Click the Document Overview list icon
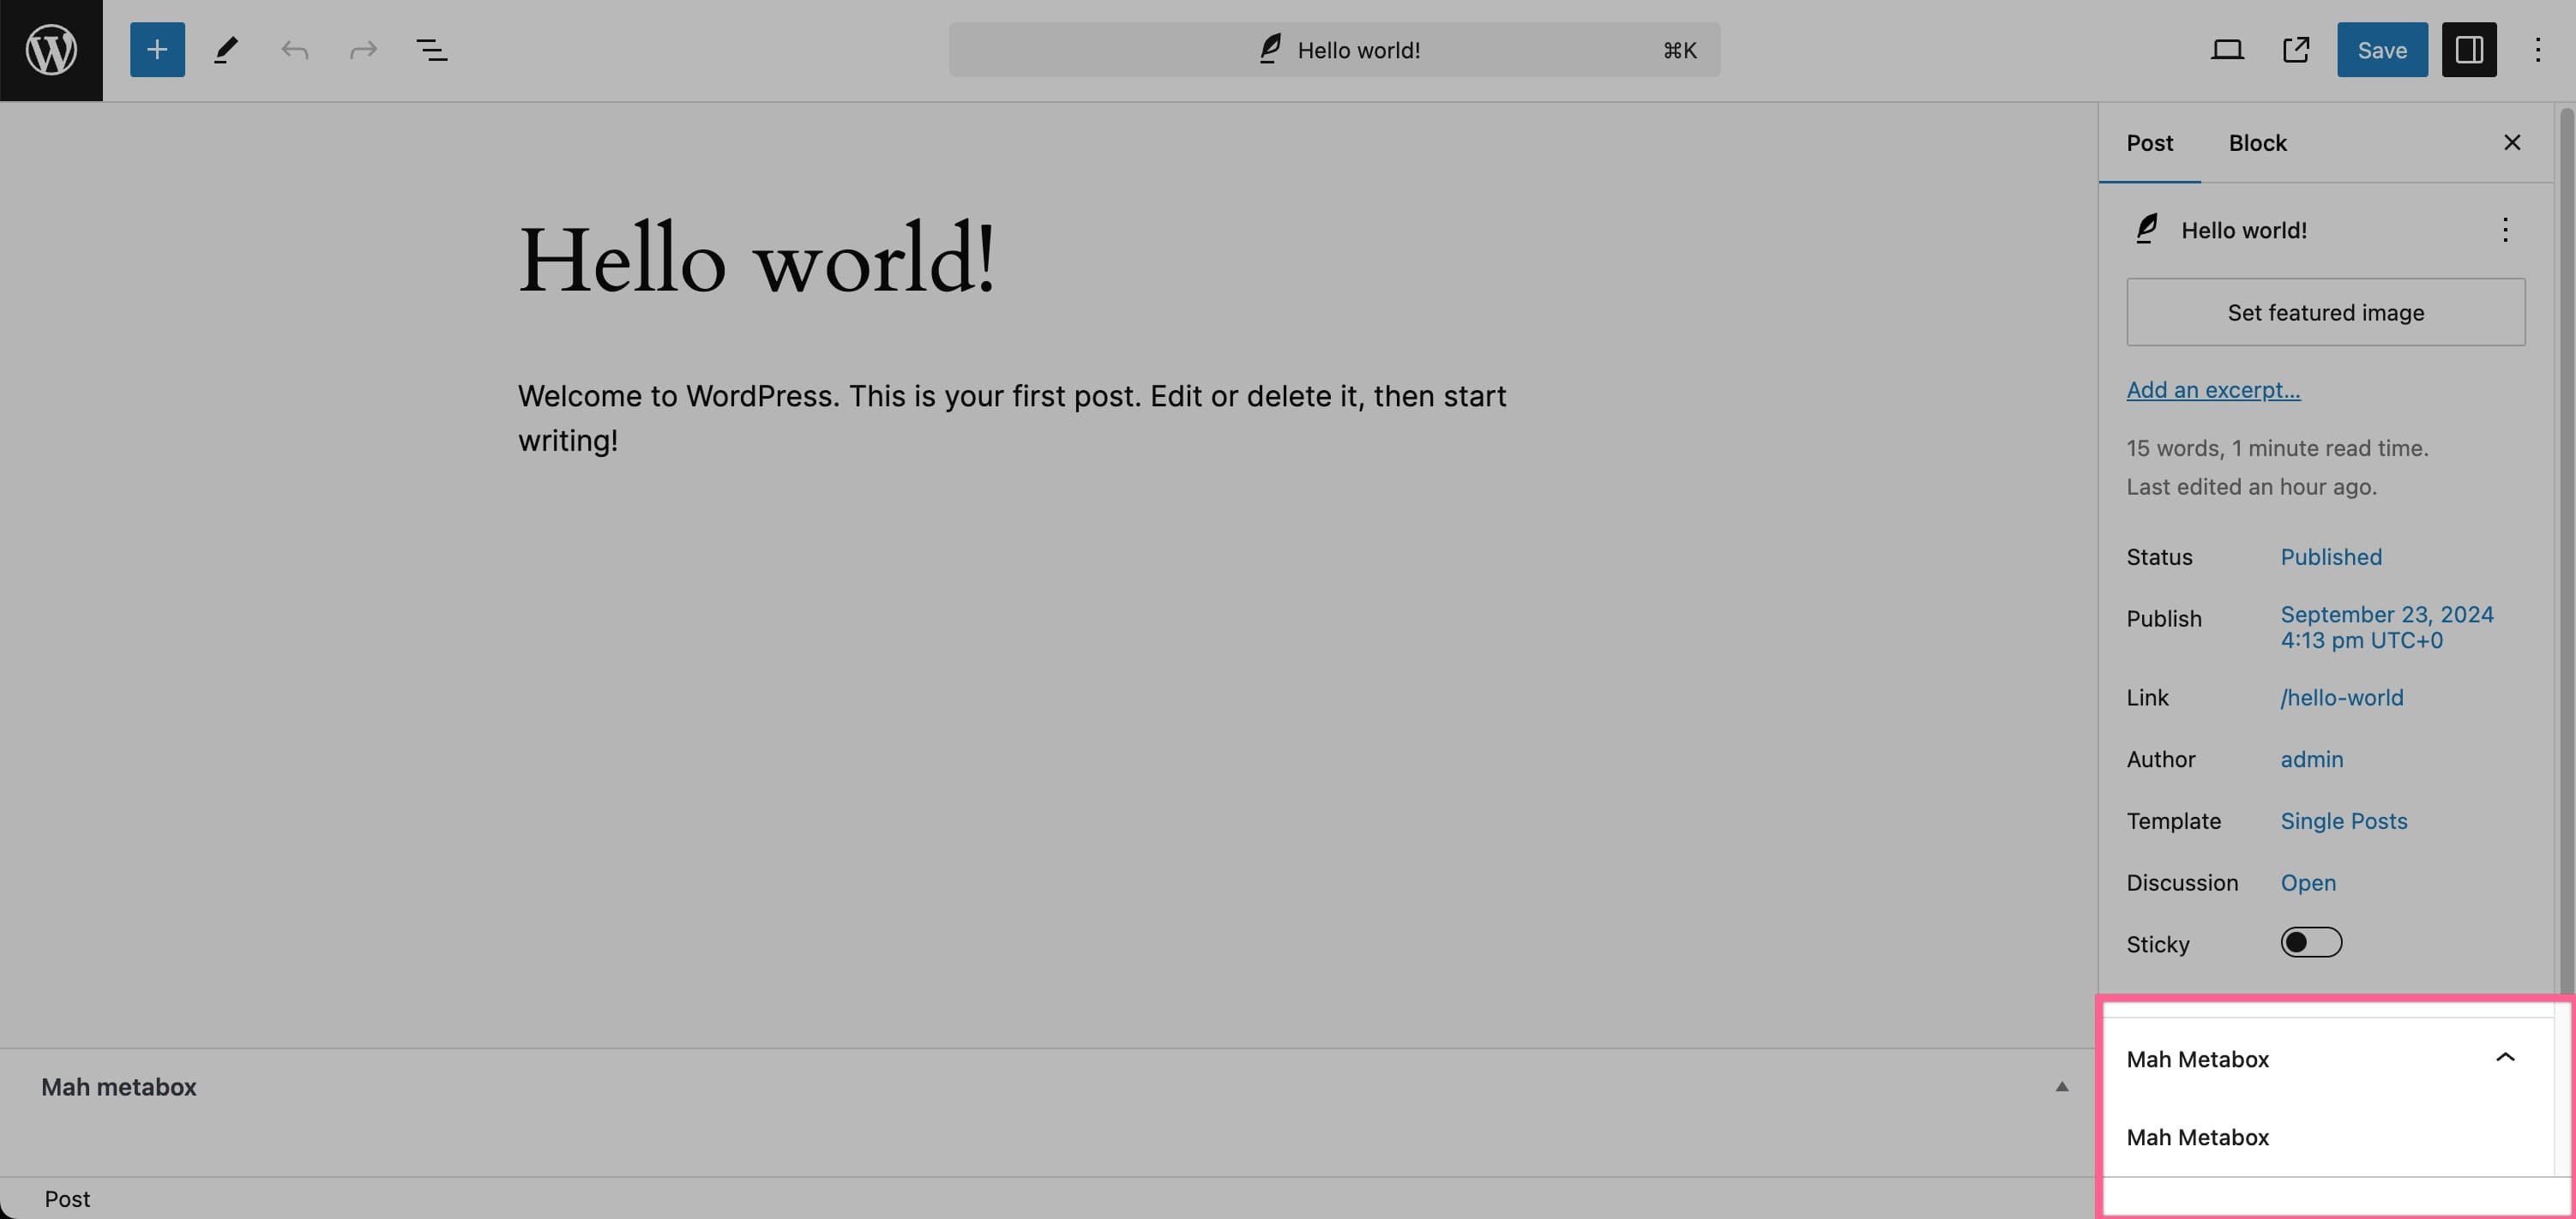The image size is (2576, 1219). (x=432, y=49)
